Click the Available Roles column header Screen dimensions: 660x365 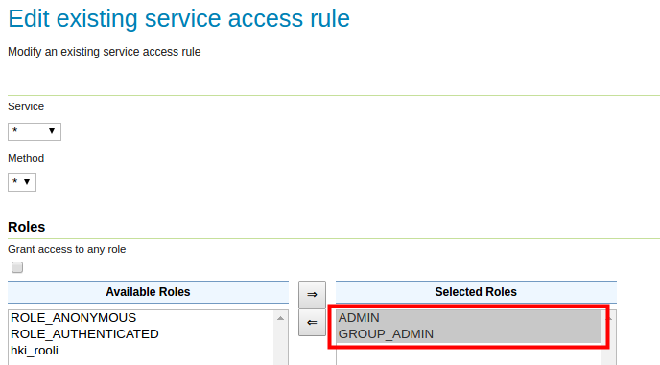[148, 292]
